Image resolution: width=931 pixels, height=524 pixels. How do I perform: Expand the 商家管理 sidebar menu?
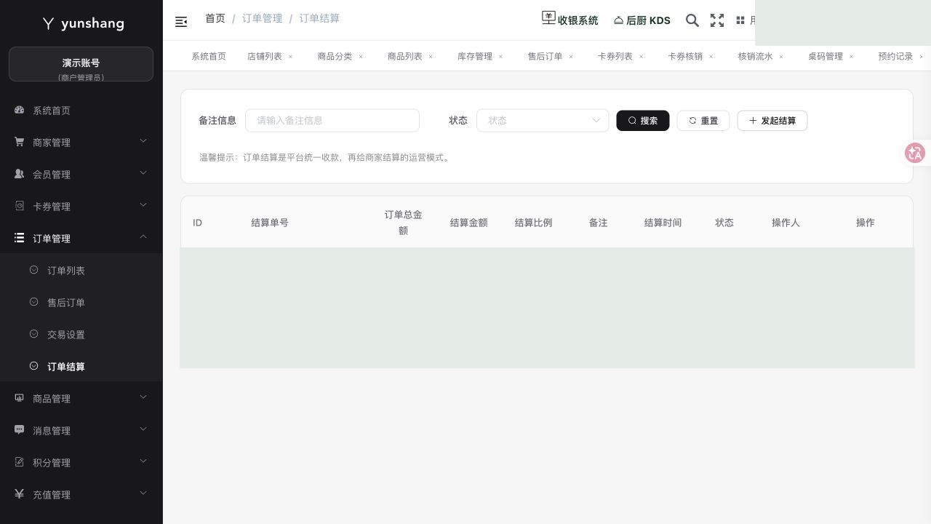[81, 143]
